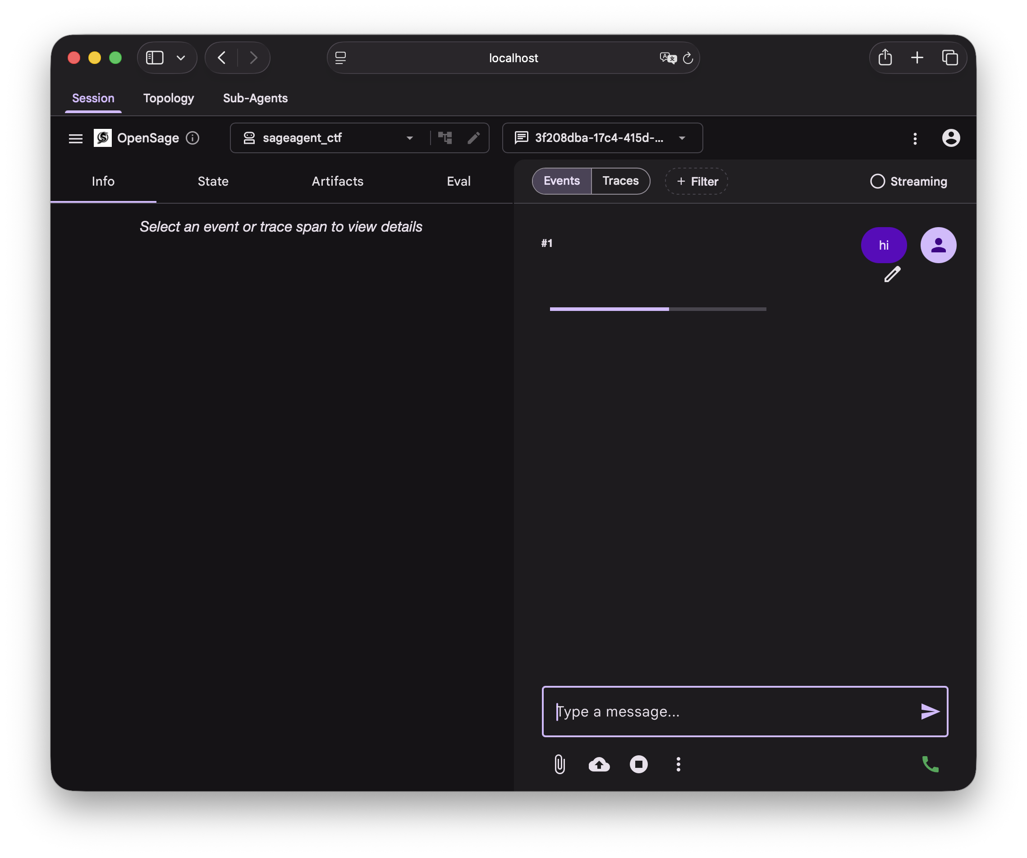Edit the 'hi' message with pencil icon
The height and width of the screenshot is (858, 1027).
(892, 275)
